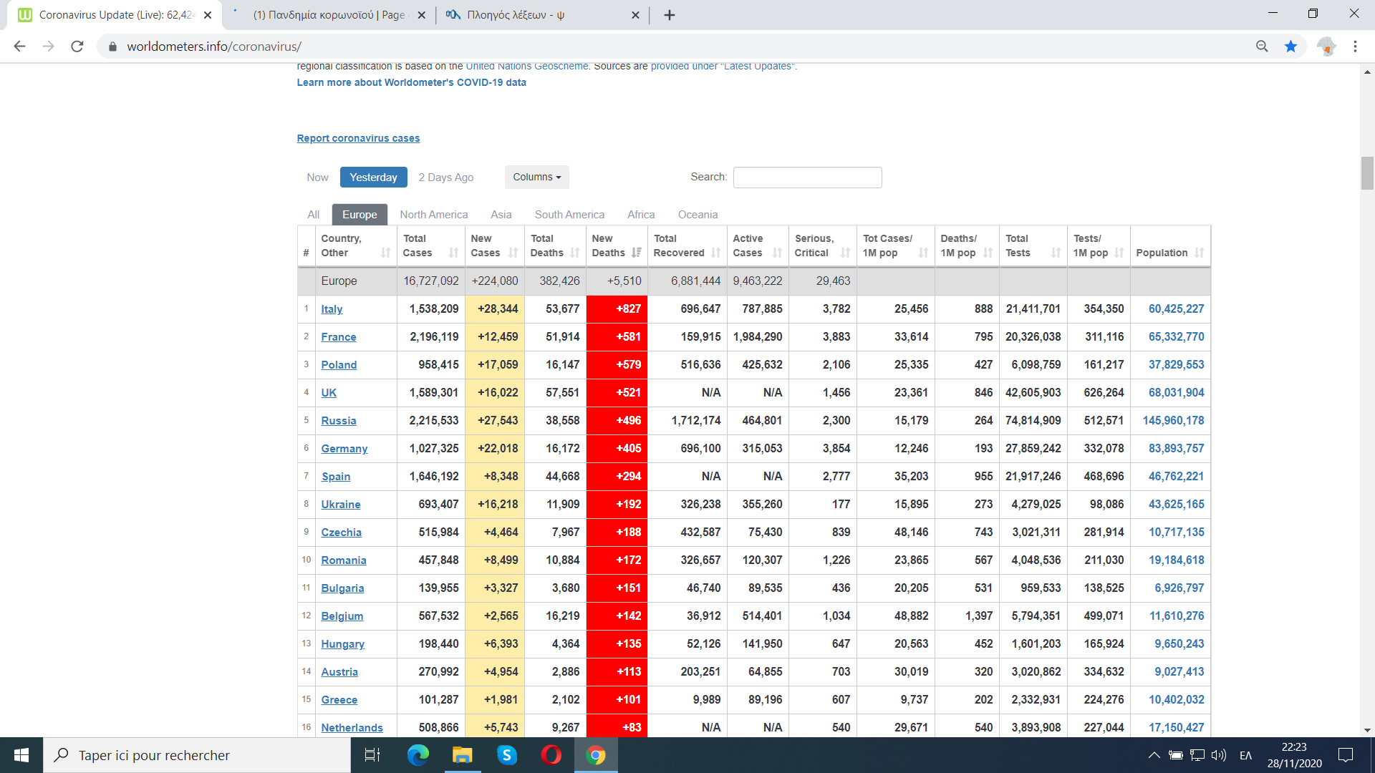The width and height of the screenshot is (1375, 773).
Task: Sort table by Tot Cases/1M pop
Action: pyautogui.click(x=895, y=245)
